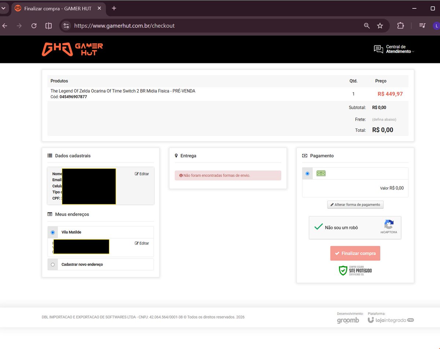View site information icon beside the URL
The image size is (440, 349).
coord(66,26)
